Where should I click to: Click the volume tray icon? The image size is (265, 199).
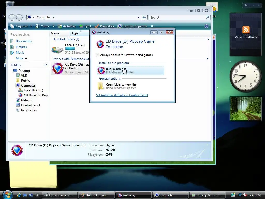coord(245,195)
